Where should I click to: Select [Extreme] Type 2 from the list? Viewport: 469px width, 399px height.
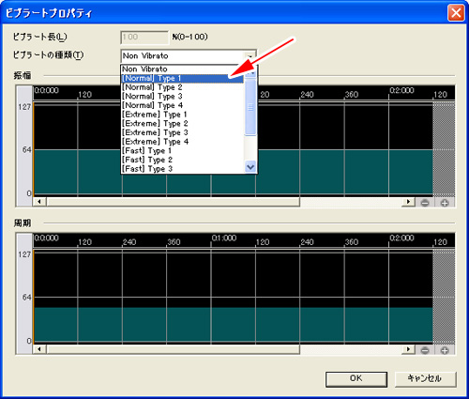[182, 124]
